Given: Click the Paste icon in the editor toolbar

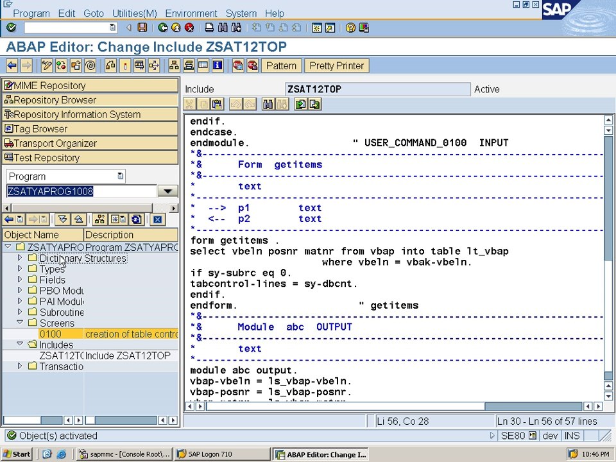Looking at the screenshot, I should click(x=216, y=104).
